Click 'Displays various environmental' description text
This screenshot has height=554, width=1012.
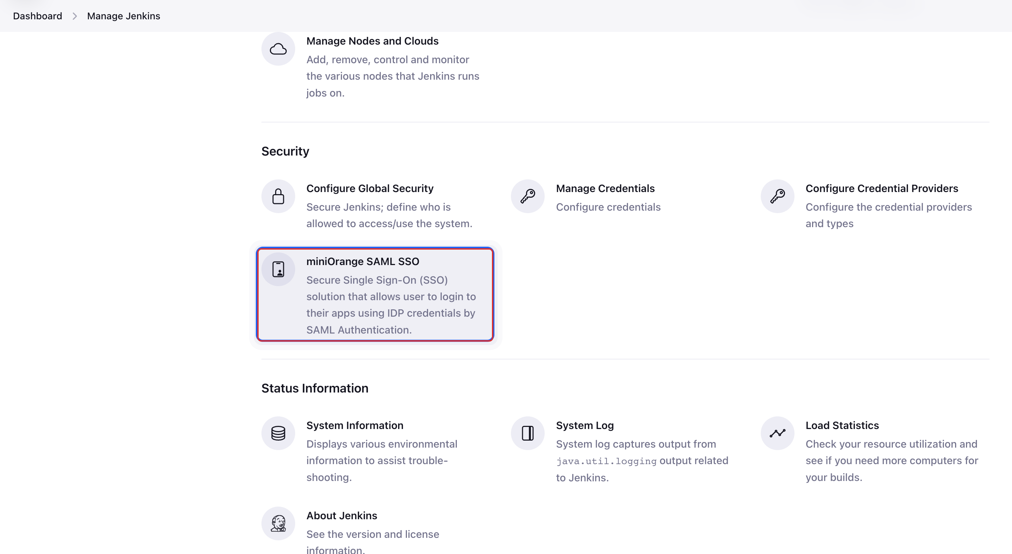coord(382,444)
